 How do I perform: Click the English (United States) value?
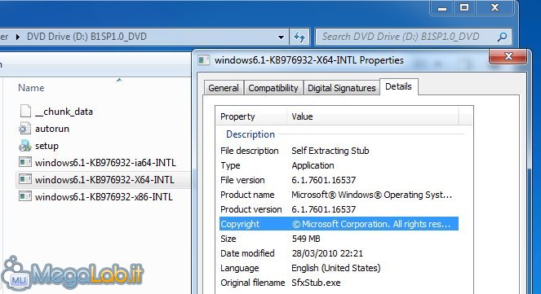tap(335, 268)
